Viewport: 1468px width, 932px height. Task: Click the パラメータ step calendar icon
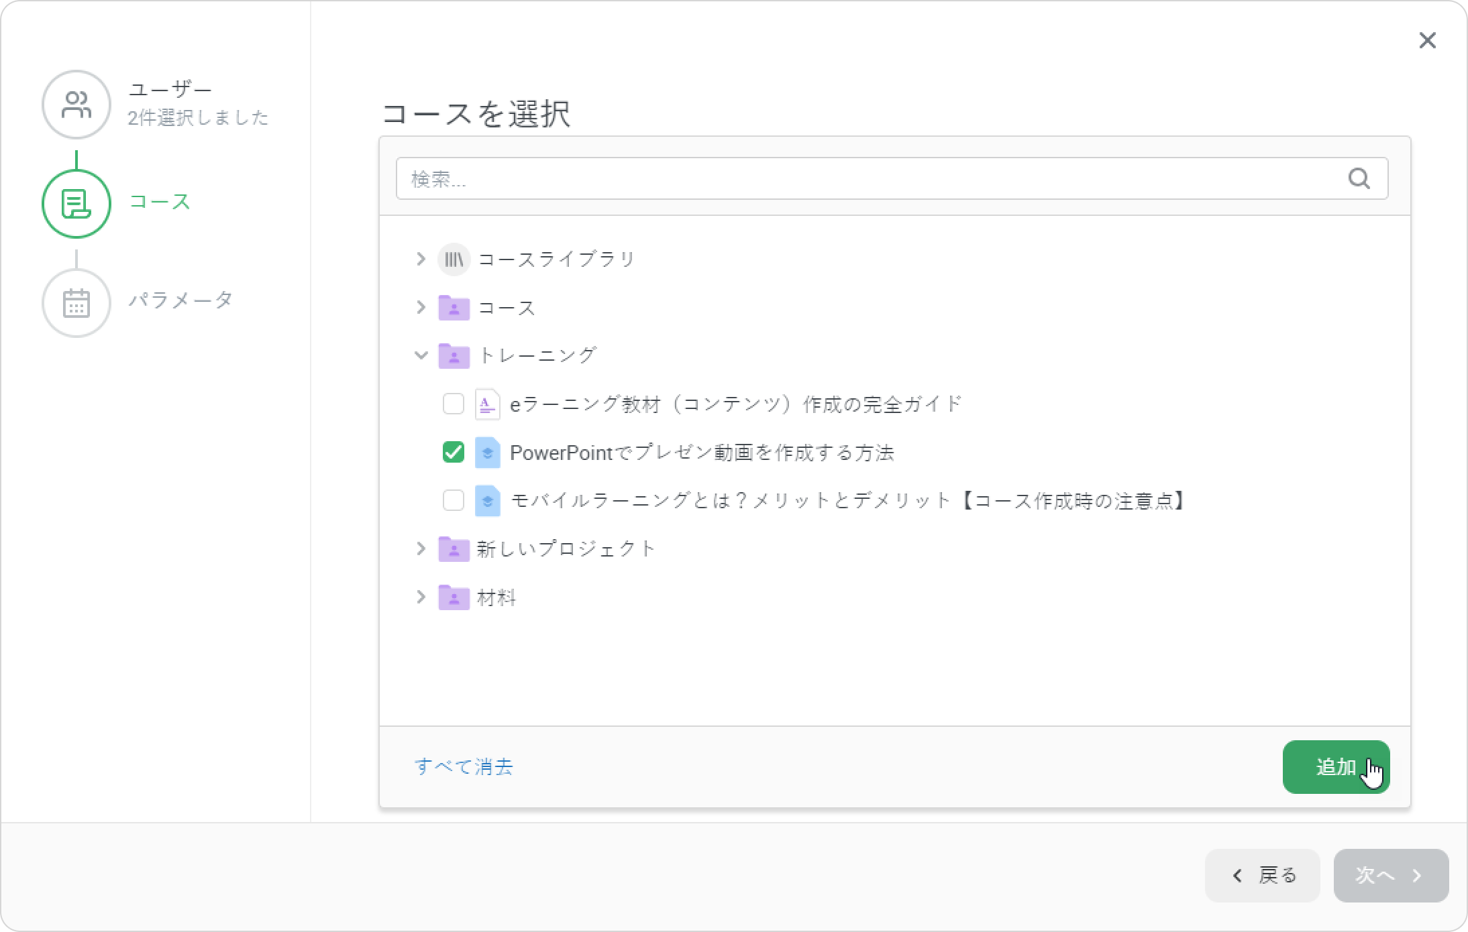pyautogui.click(x=76, y=303)
